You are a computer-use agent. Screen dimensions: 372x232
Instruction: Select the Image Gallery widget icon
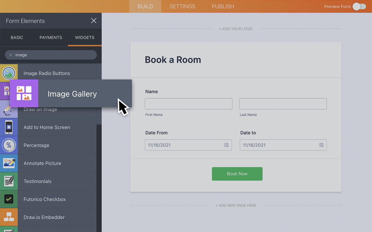tap(24, 93)
